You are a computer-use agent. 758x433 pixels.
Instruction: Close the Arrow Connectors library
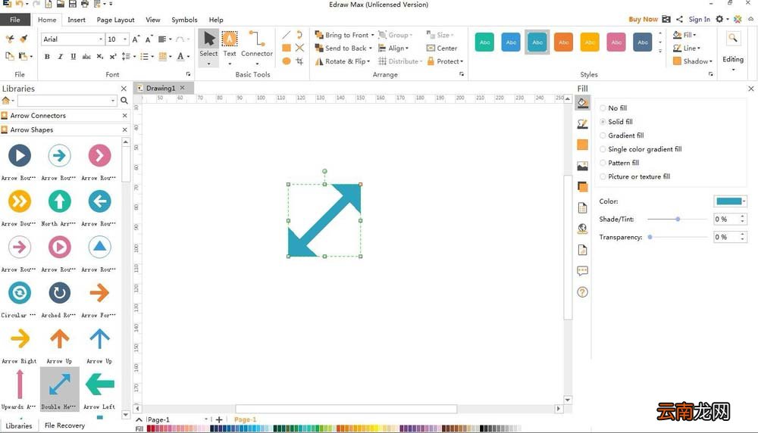click(x=125, y=116)
